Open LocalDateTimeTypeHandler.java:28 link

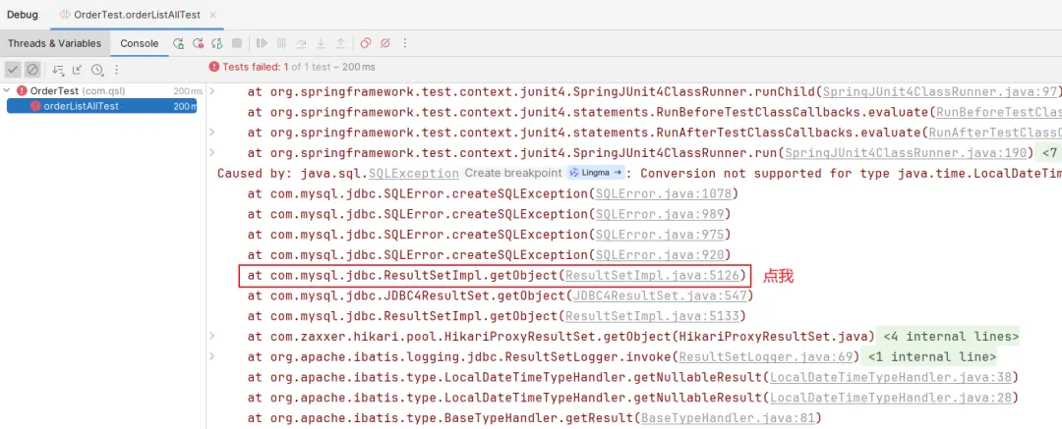coord(891,398)
